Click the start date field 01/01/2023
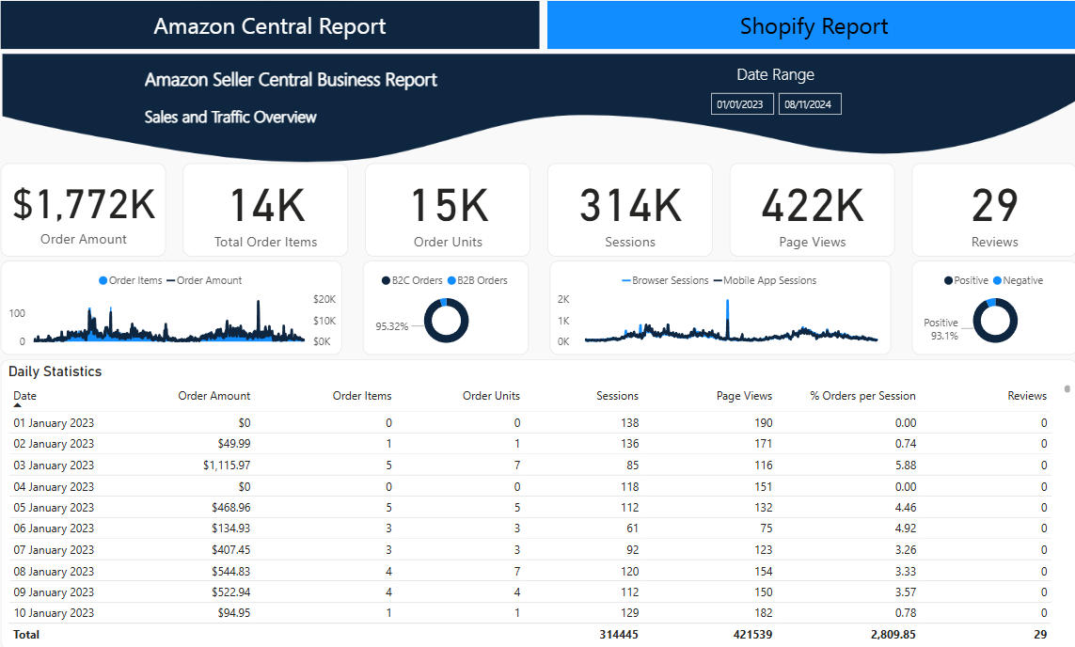The image size is (1075, 647). pyautogui.click(x=741, y=103)
